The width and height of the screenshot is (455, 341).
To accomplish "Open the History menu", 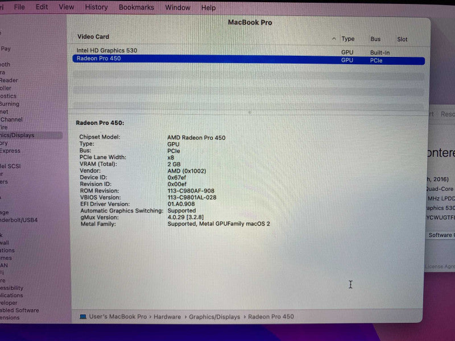I will point(96,7).
